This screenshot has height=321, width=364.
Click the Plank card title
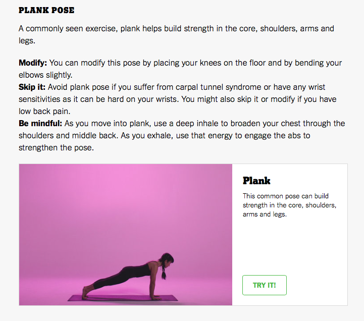click(x=256, y=181)
